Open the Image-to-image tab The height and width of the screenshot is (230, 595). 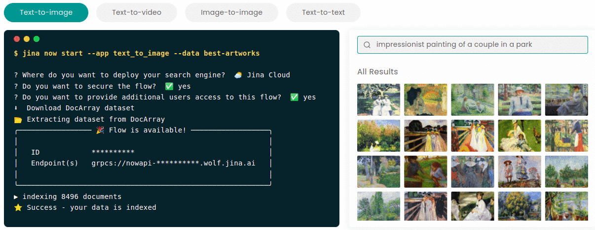click(231, 12)
